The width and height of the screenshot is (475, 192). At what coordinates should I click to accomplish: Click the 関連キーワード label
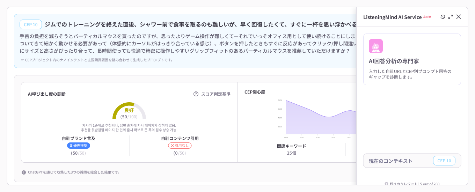(x=292, y=146)
